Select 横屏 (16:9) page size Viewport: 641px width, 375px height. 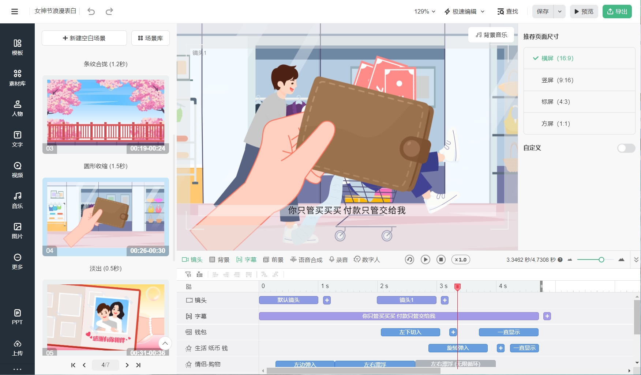pyautogui.click(x=580, y=58)
